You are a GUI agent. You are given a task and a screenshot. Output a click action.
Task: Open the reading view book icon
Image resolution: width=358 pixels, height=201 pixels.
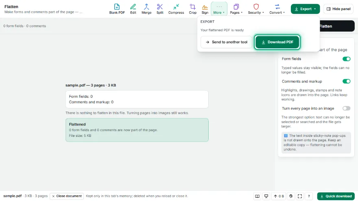(x=257, y=196)
